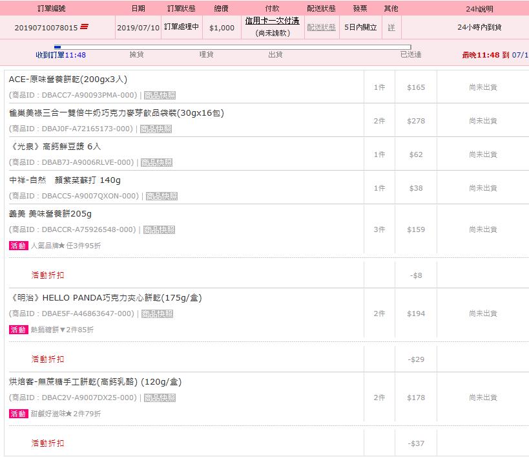Open 商品快照 for 雀巢美祿三合一
This screenshot has height=457, width=529.
(x=156, y=129)
